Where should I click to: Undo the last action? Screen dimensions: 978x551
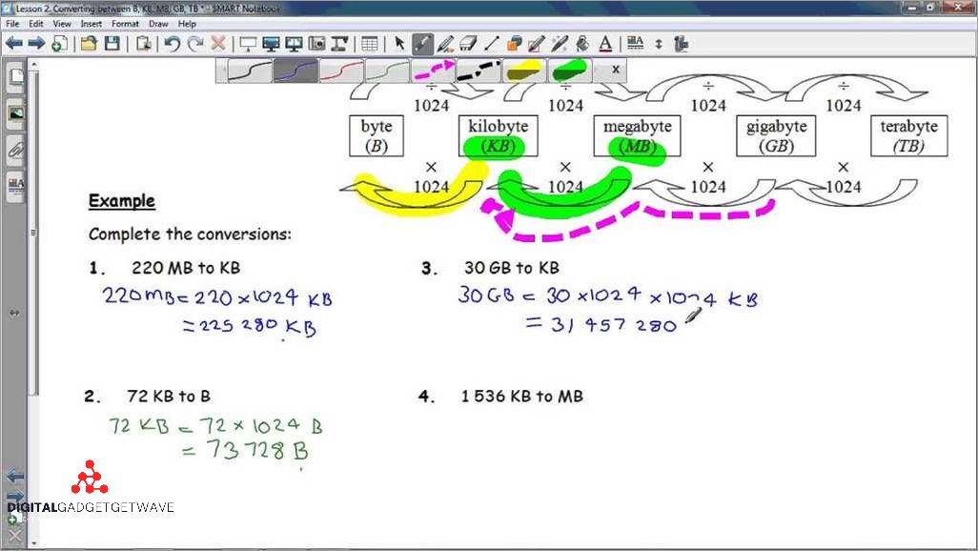173,44
